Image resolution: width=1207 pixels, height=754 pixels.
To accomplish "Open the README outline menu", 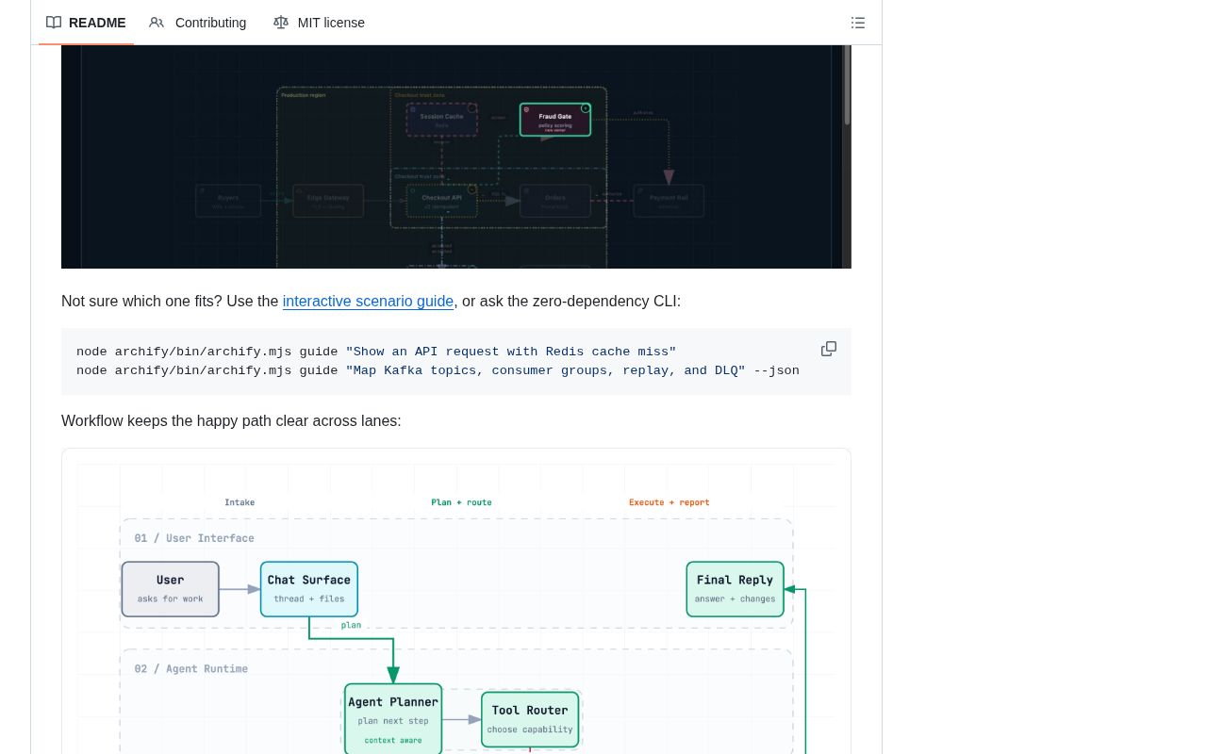I will [x=858, y=23].
